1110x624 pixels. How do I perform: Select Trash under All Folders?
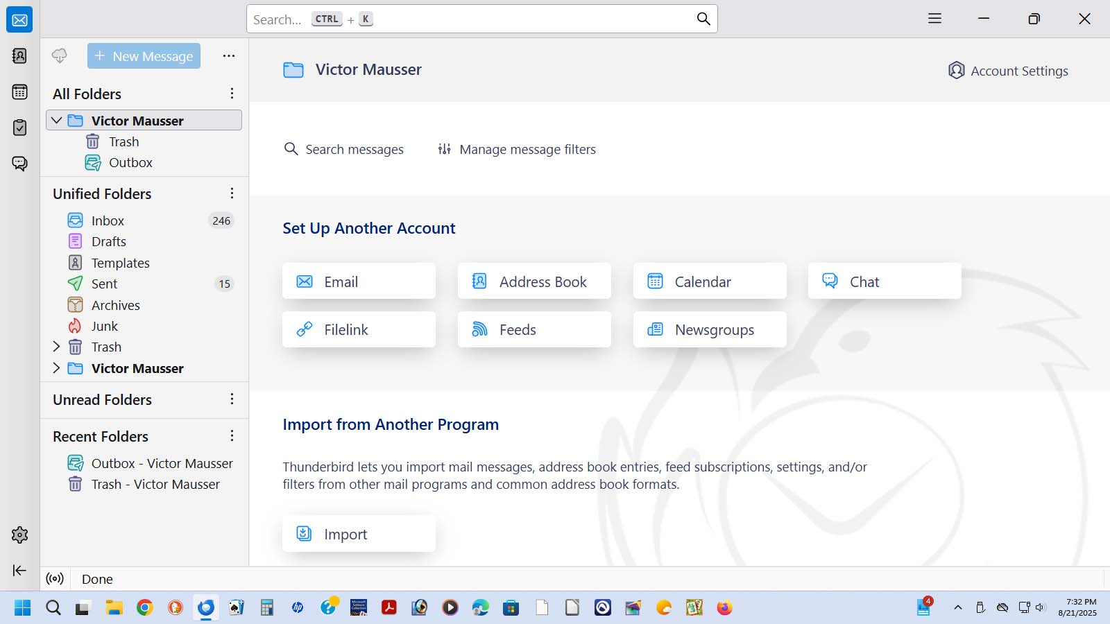(144, 141)
